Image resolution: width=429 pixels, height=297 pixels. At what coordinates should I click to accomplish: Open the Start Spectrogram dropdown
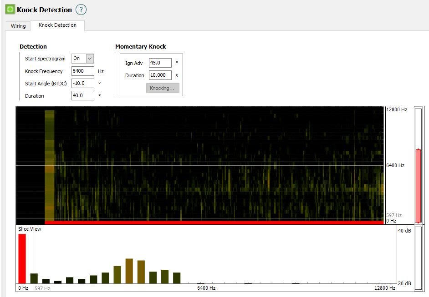[83, 59]
